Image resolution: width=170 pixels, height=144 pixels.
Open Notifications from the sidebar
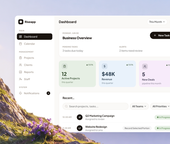[x=35, y=93]
